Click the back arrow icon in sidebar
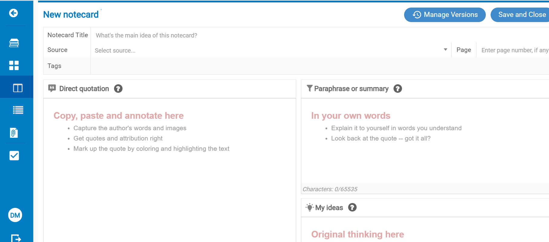This screenshot has height=242, width=549. 14,13
